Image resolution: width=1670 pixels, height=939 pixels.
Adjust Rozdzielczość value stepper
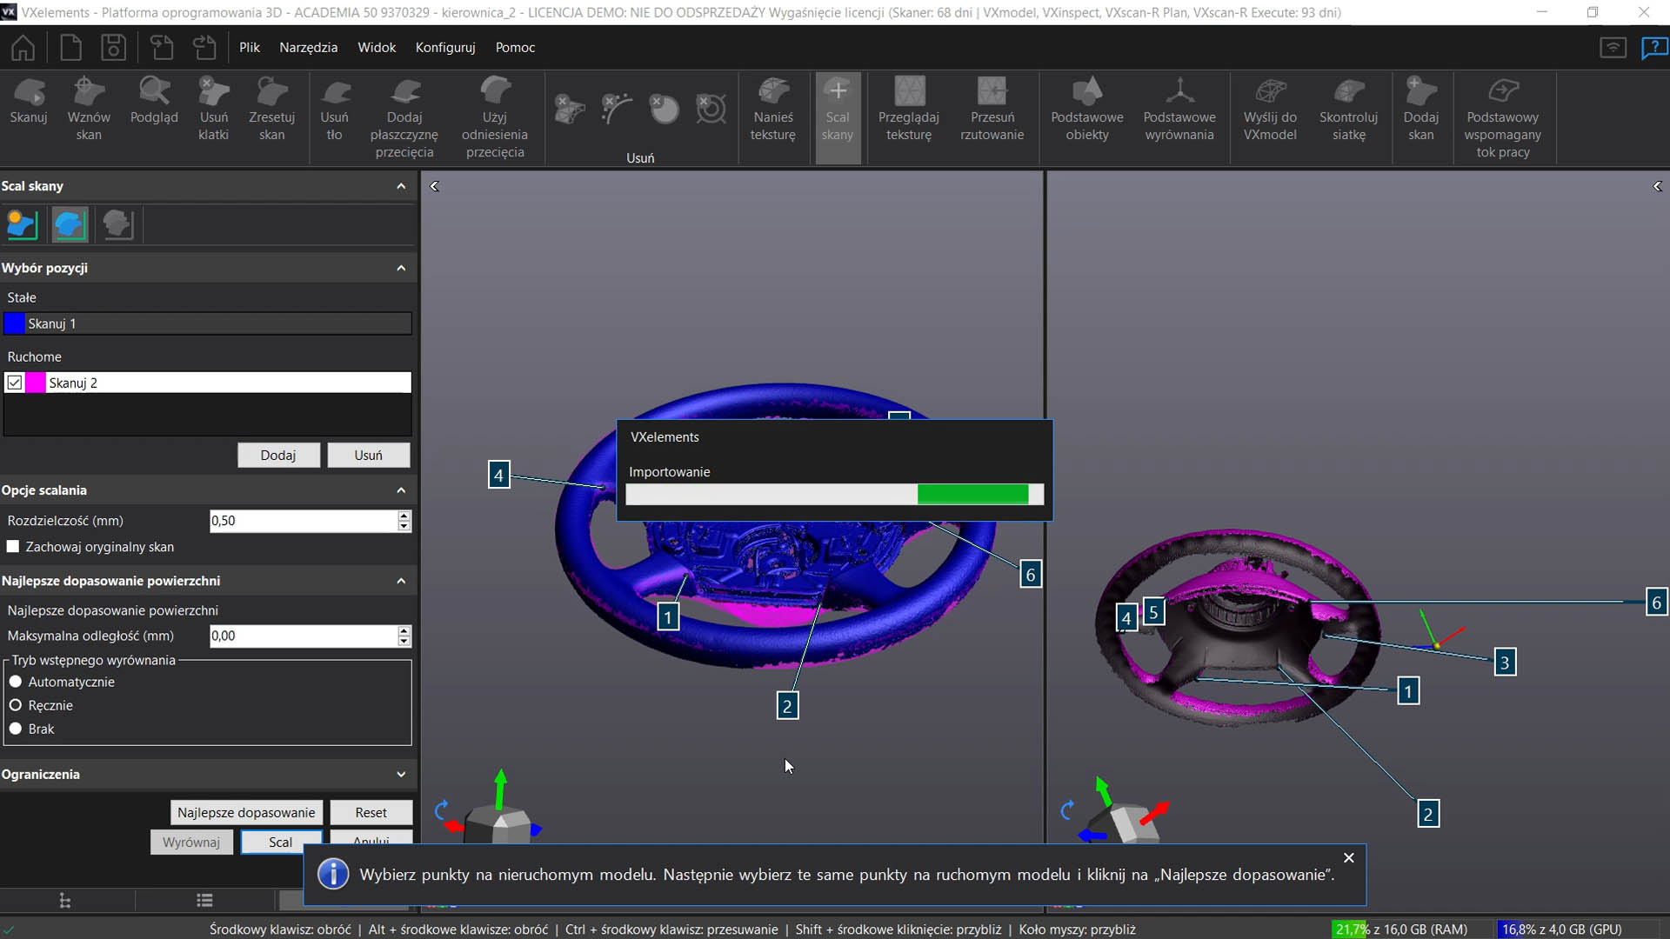coord(404,521)
